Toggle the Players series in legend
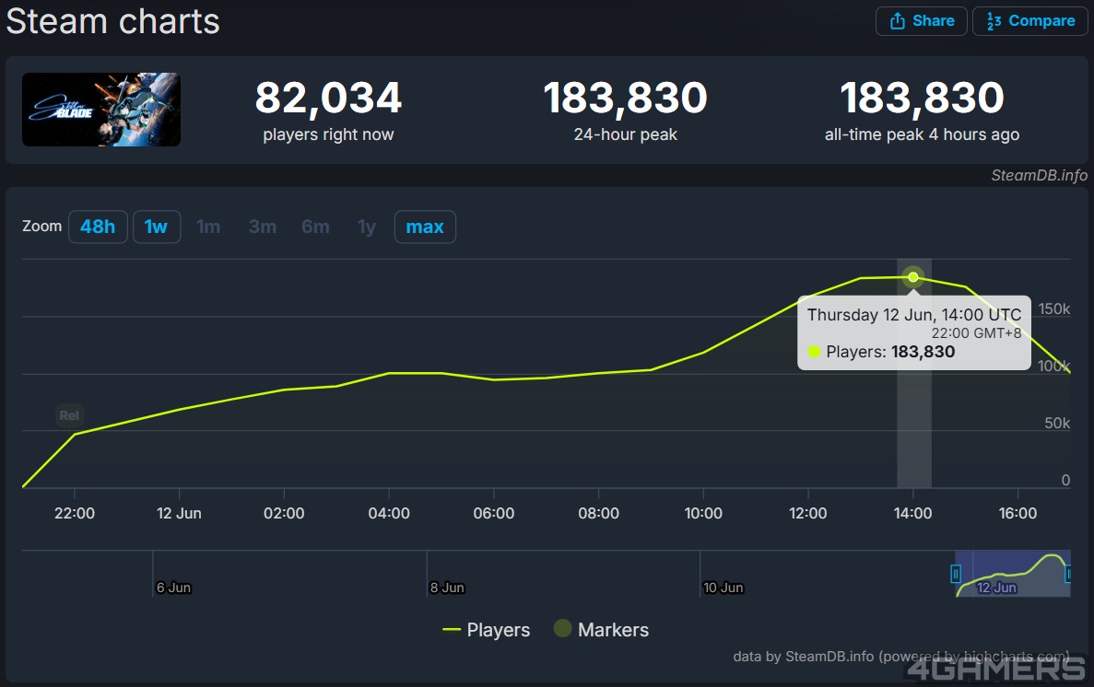The height and width of the screenshot is (687, 1094). coord(487,630)
